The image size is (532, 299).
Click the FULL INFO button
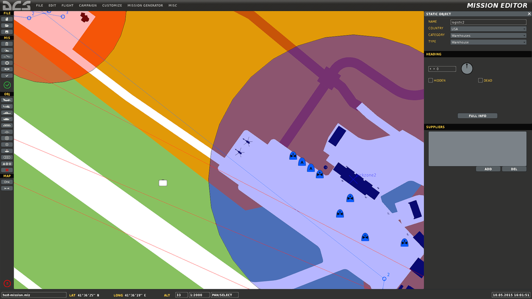coord(477,116)
